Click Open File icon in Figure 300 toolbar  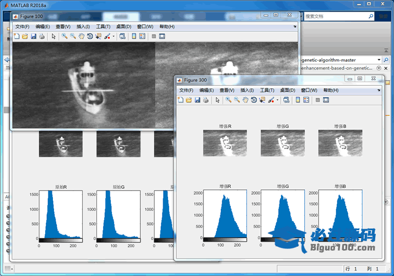tap(189, 100)
